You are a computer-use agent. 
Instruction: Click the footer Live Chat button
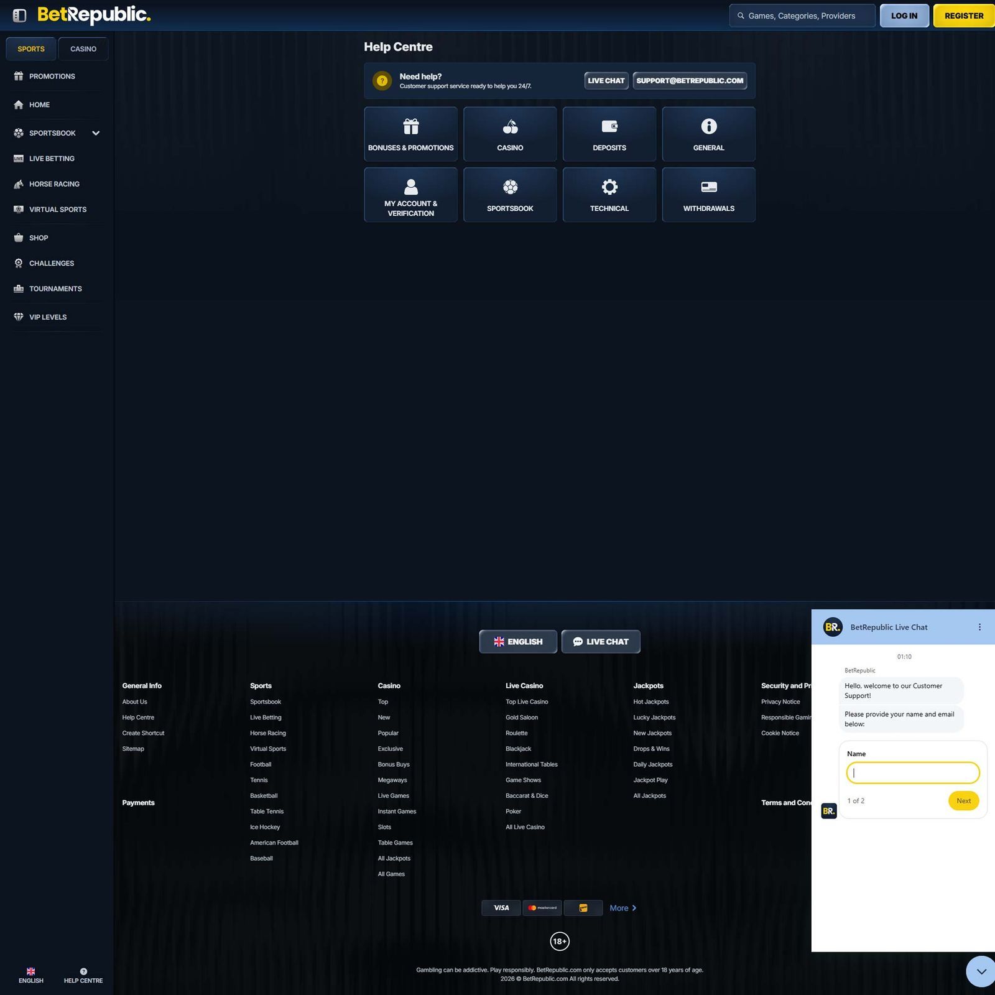coord(601,641)
